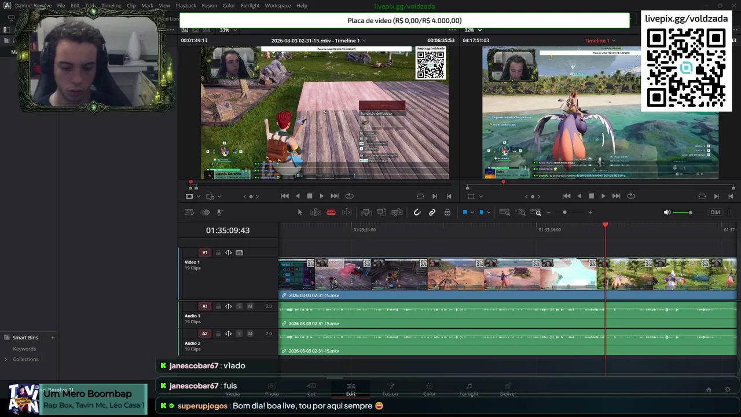This screenshot has height=417, width=741.
Task: Open the Timeline 1 selector dropdown
Action: point(614,41)
